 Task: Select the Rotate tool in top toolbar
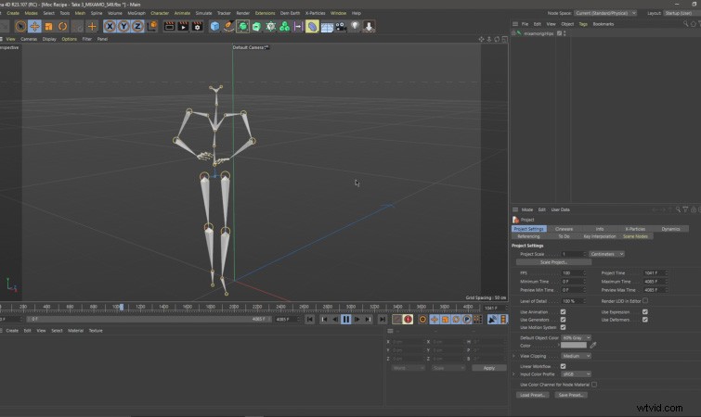click(63, 27)
